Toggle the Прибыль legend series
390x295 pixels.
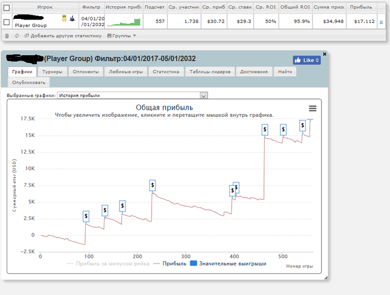170,264
